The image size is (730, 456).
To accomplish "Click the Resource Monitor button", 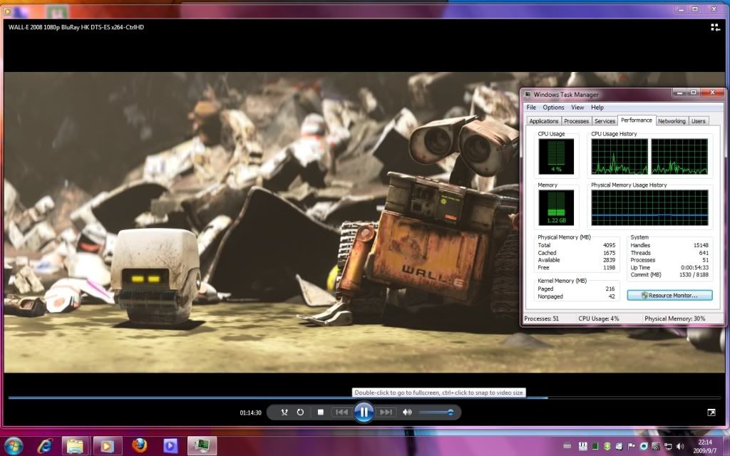I will tap(669, 295).
